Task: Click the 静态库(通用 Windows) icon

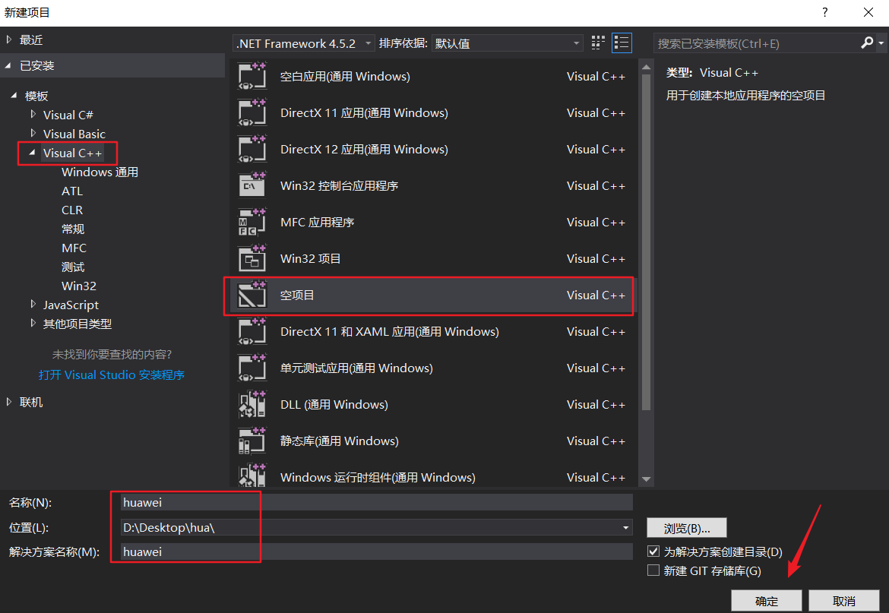Action: coord(252,441)
